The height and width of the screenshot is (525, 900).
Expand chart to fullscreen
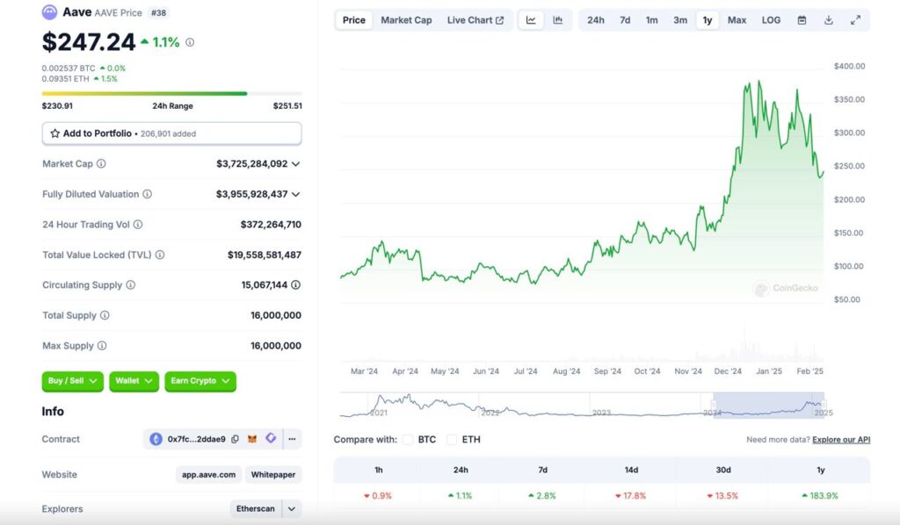[855, 20]
